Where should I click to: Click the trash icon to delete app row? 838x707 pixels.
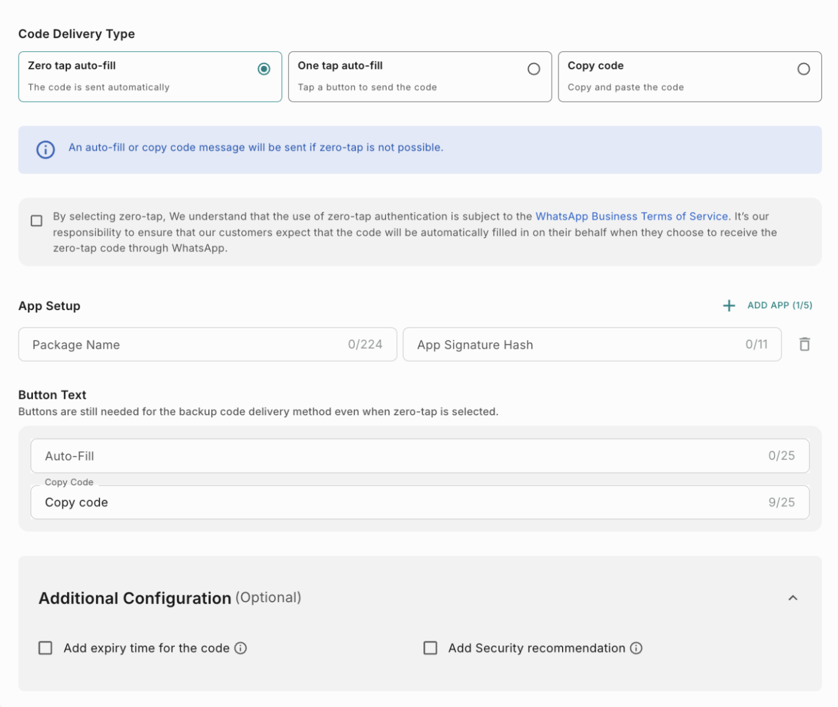click(x=804, y=344)
